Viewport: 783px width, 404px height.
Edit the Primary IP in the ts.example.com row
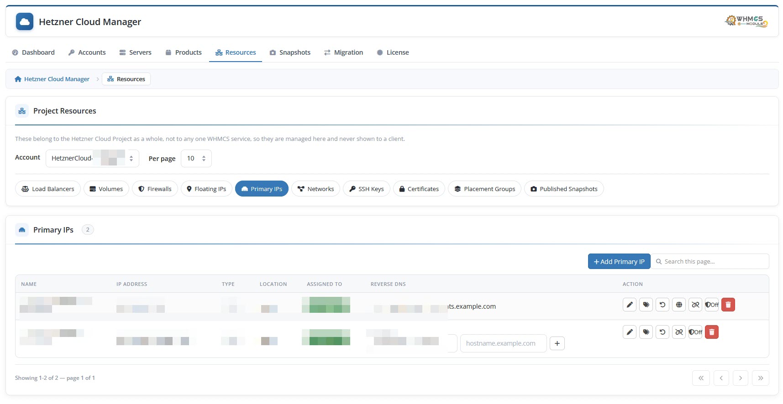630,305
